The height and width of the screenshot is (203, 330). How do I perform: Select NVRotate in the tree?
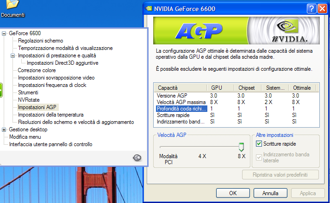coord(29,100)
